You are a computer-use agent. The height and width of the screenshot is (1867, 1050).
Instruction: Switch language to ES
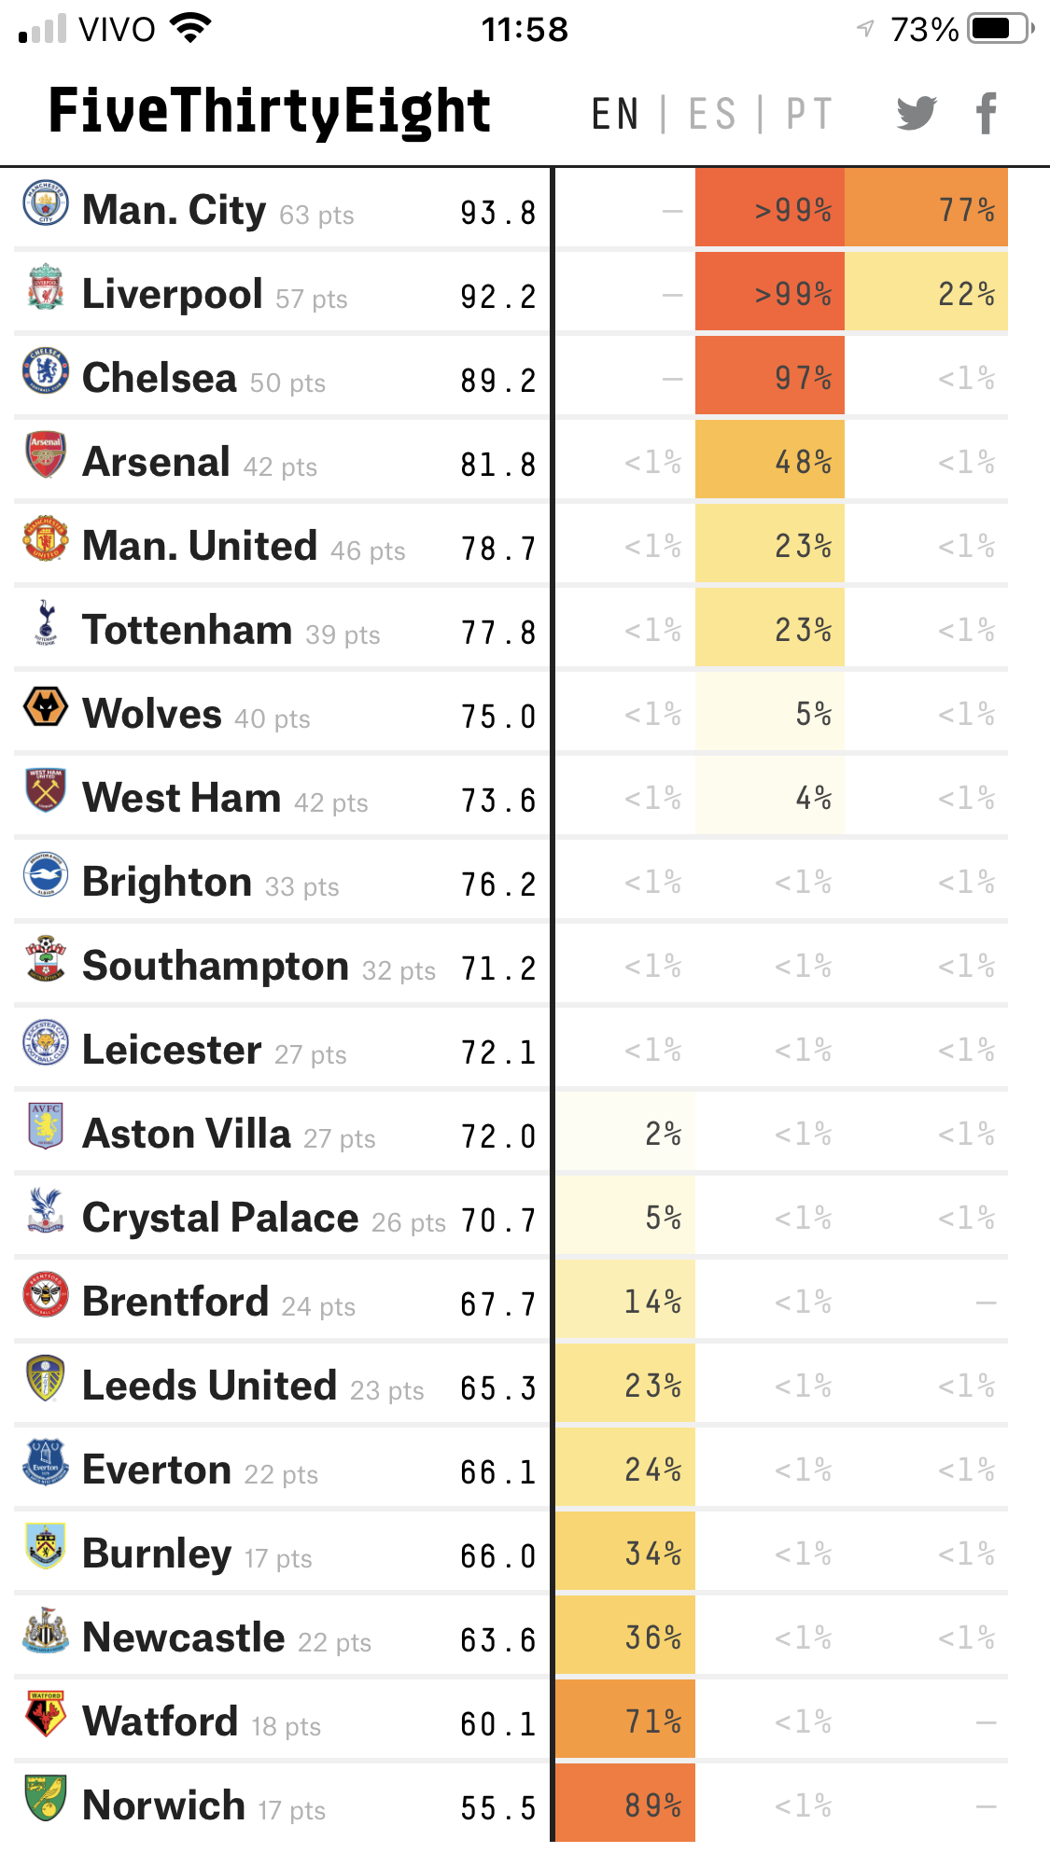point(712,115)
